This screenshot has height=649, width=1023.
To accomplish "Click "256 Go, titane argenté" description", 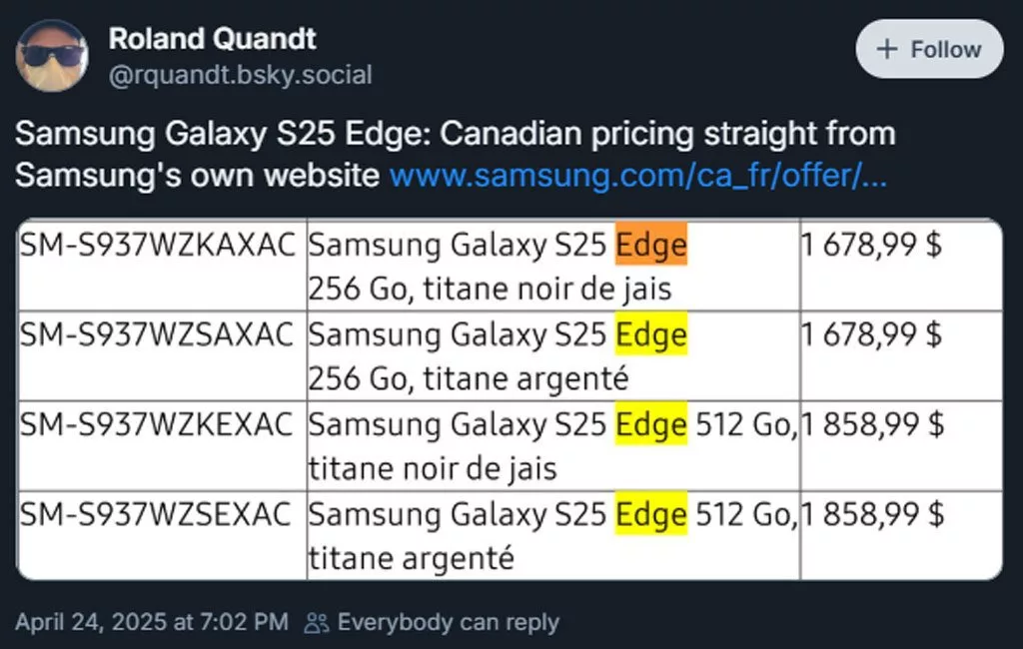I will coord(469,379).
